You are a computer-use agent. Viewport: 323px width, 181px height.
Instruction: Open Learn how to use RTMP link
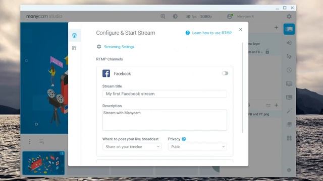pos(212,33)
